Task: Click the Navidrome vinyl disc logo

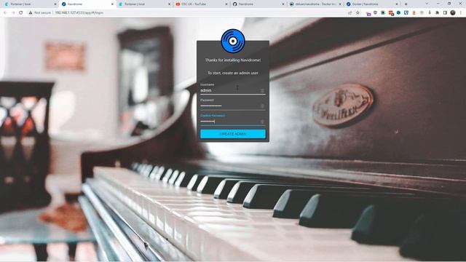Action: [233, 41]
